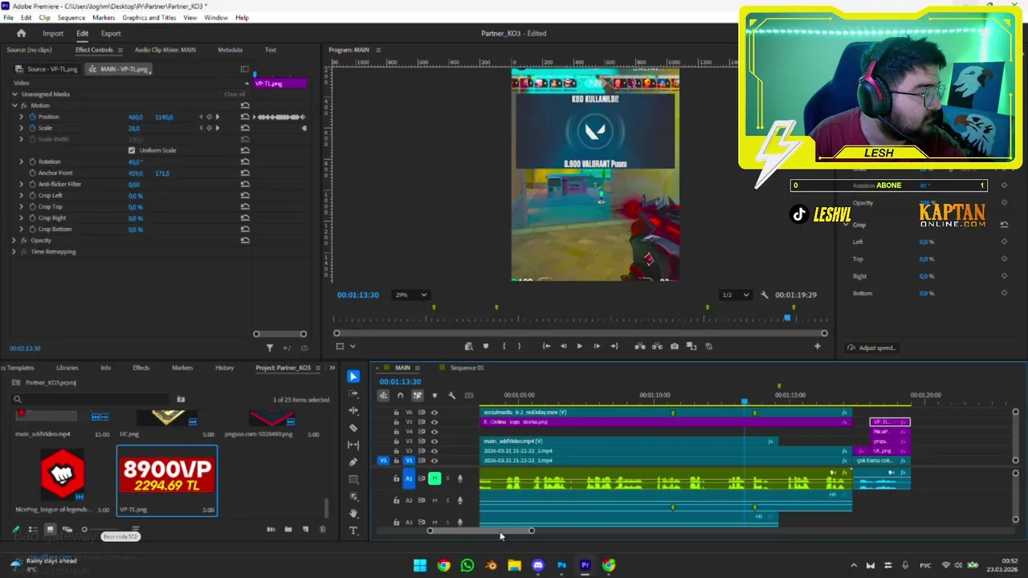Viewport: 1028px width, 578px height.
Task: Toggle snap in timeline
Action: point(400,395)
